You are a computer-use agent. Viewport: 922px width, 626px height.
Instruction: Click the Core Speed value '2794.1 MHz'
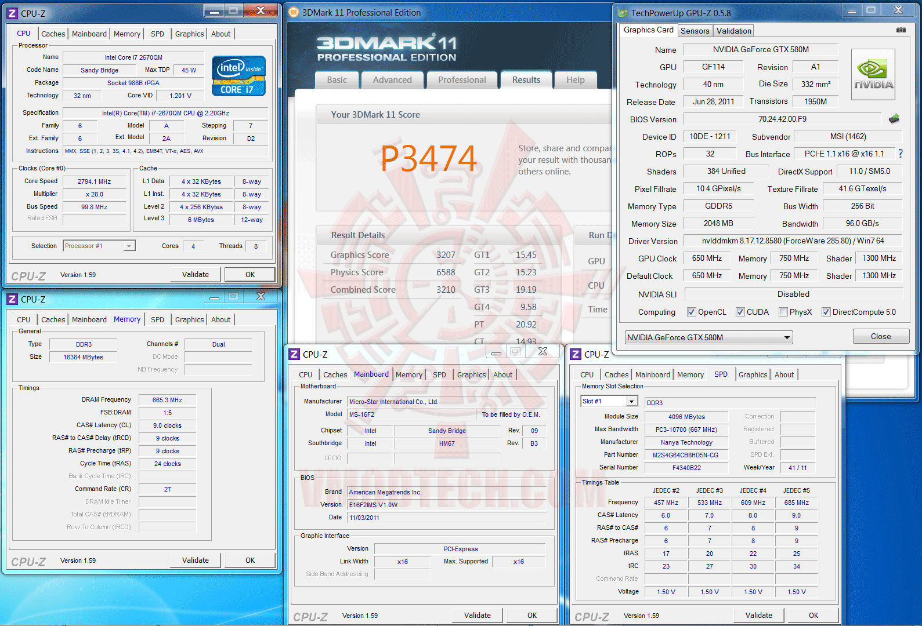(94, 181)
